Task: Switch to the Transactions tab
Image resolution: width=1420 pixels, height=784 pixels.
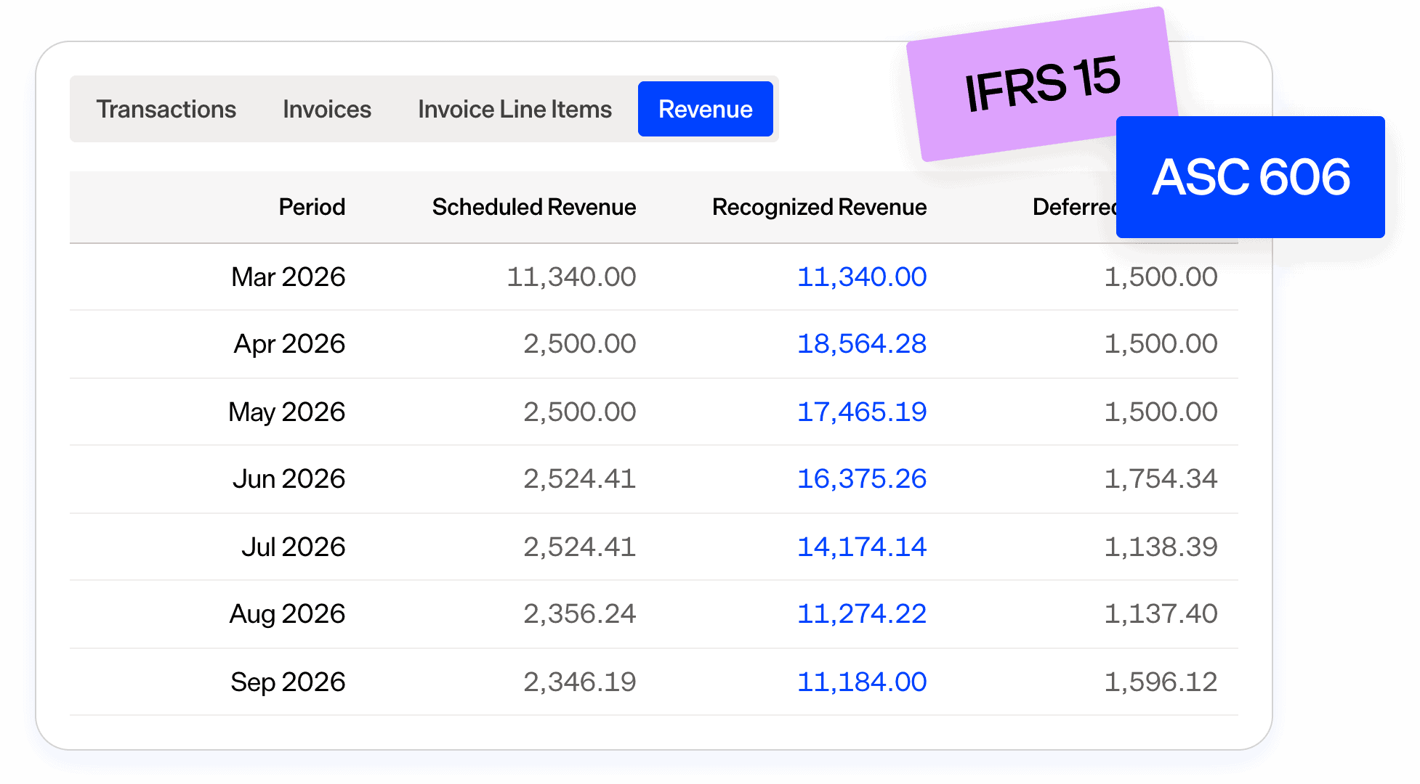Action: coord(166,109)
